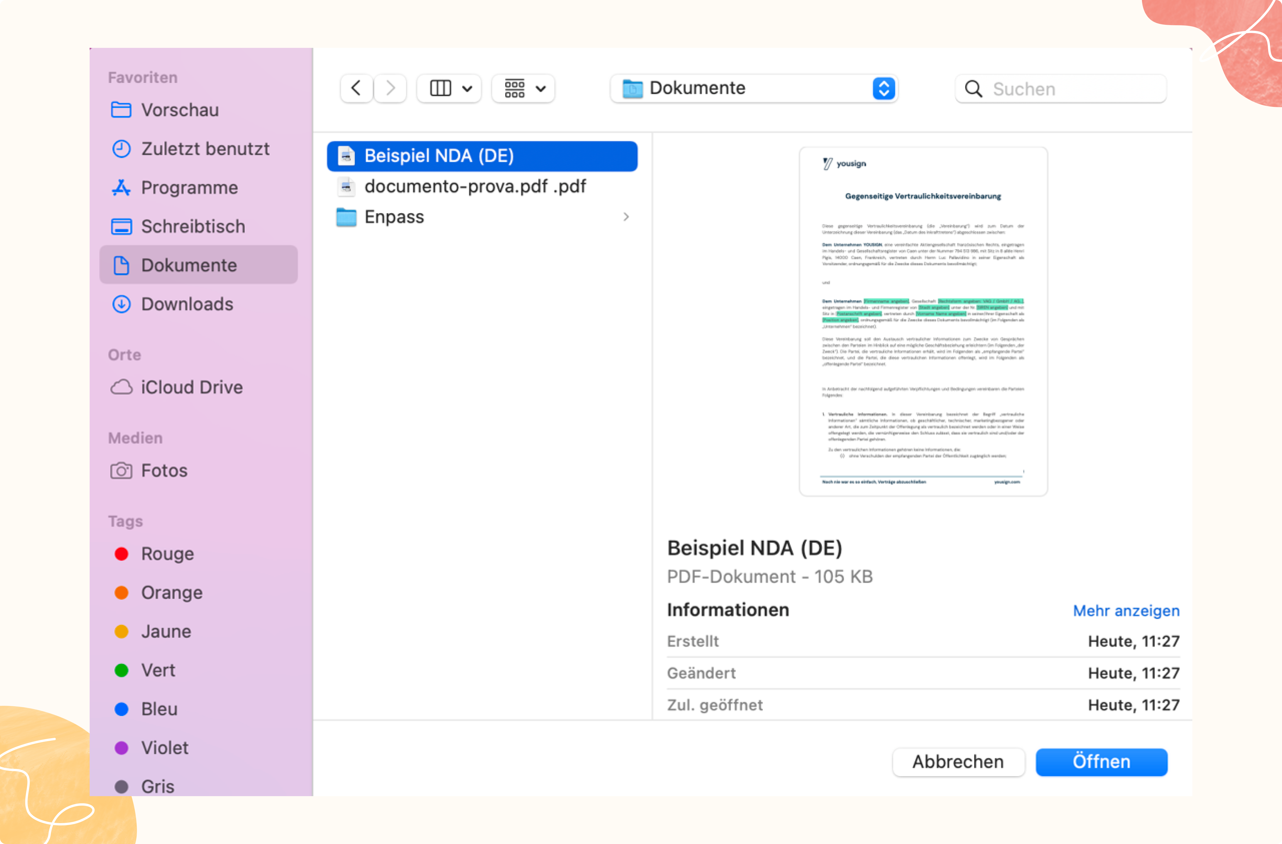The image size is (1282, 844).
Task: Select documento-prova.pdf file
Action: [x=475, y=186]
